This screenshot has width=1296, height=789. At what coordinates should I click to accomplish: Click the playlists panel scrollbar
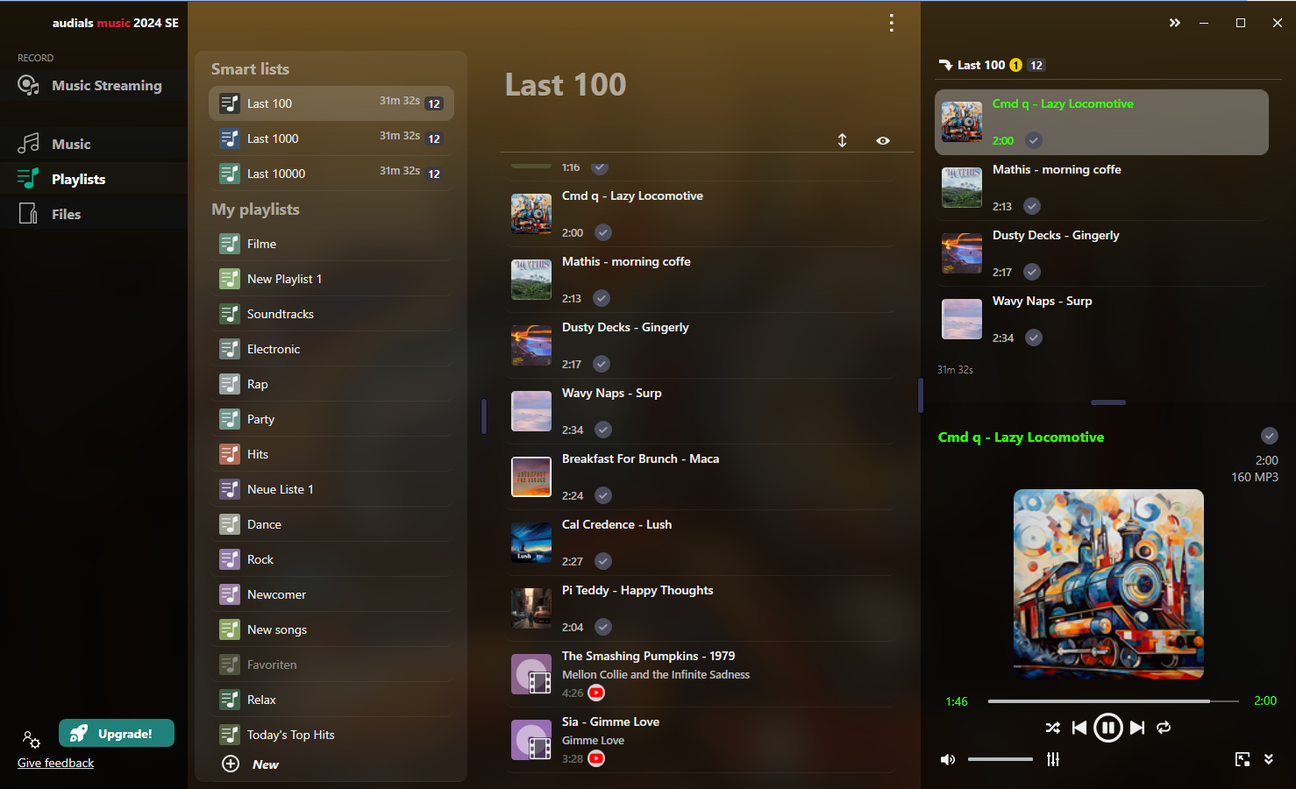[483, 416]
